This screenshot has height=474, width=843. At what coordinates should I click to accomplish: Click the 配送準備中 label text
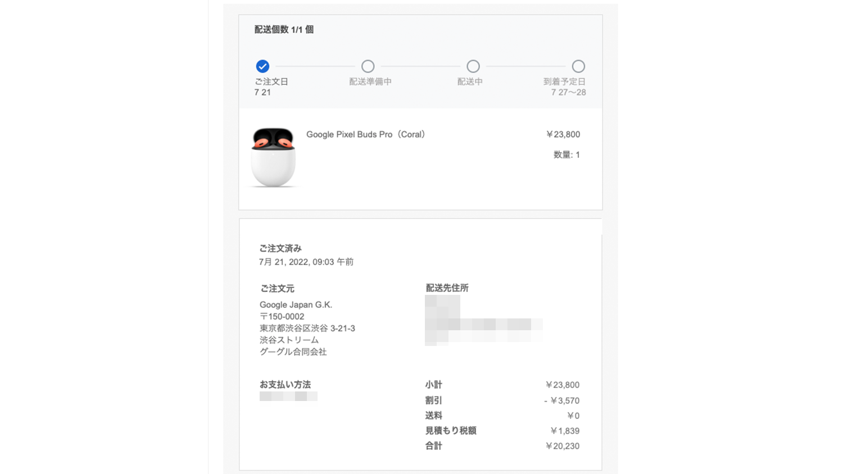(370, 81)
